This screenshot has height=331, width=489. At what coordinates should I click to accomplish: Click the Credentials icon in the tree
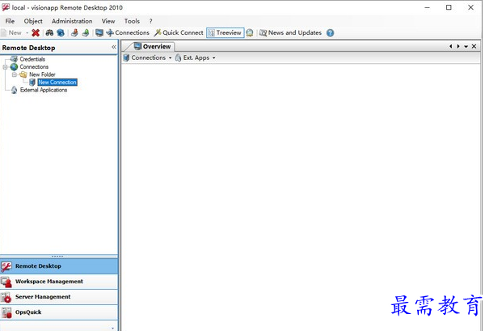point(14,59)
